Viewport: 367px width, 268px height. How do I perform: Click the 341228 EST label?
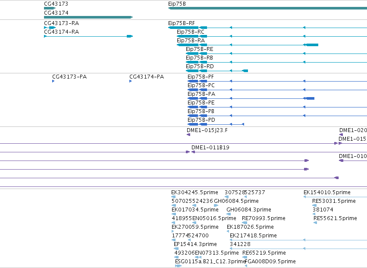point(240,245)
